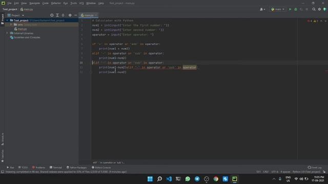Open the Tools menu
This screenshot has width=328, height=184.
pos(73,3)
